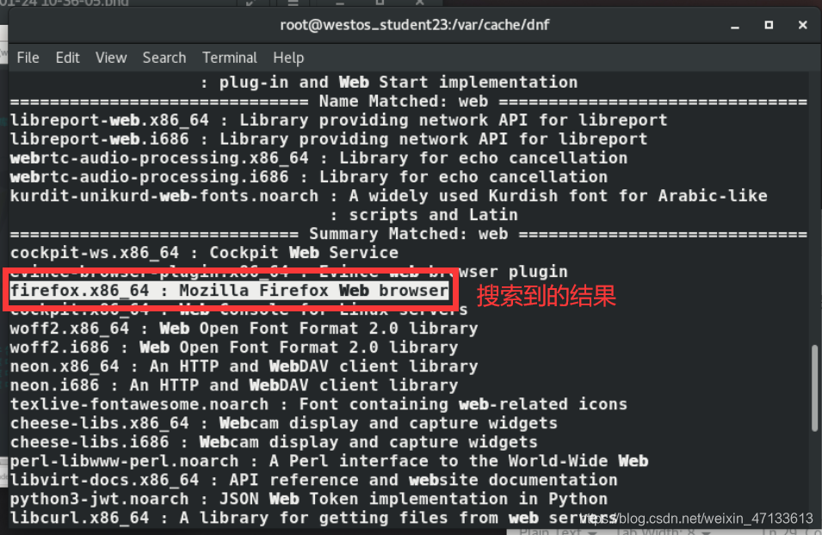Click the libreport-web.x86_64 line
822x535 pixels.
coord(338,120)
